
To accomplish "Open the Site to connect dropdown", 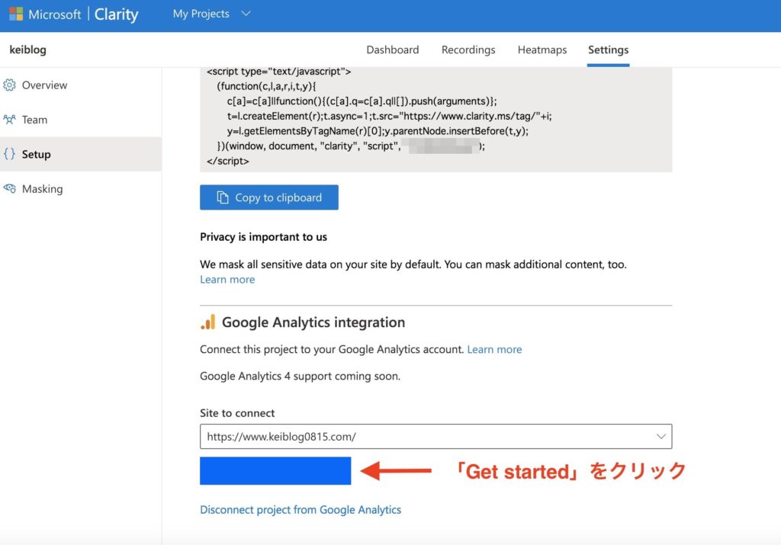I will tap(435, 437).
